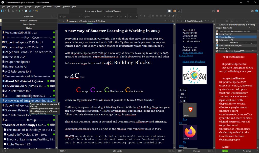Switch to Outliner view mode
Viewport: 259px width, 153px height.
pyautogui.click(x=179, y=11)
